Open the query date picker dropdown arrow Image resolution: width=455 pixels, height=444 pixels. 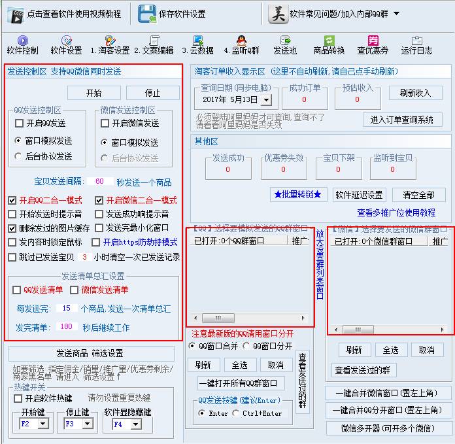(x=266, y=100)
